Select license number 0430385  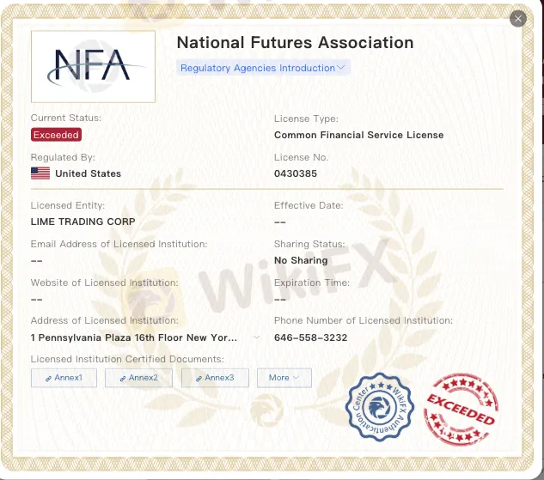[x=296, y=173]
